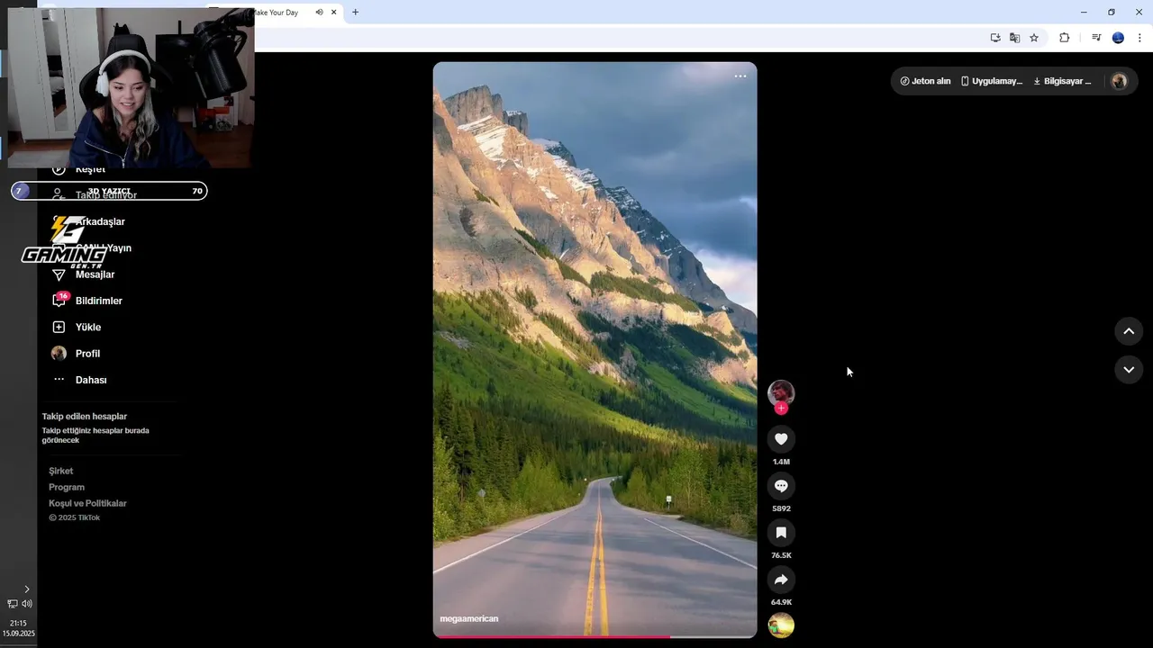Open Chrome three-dot menu
This screenshot has width=1153, height=648.
pyautogui.click(x=1139, y=38)
